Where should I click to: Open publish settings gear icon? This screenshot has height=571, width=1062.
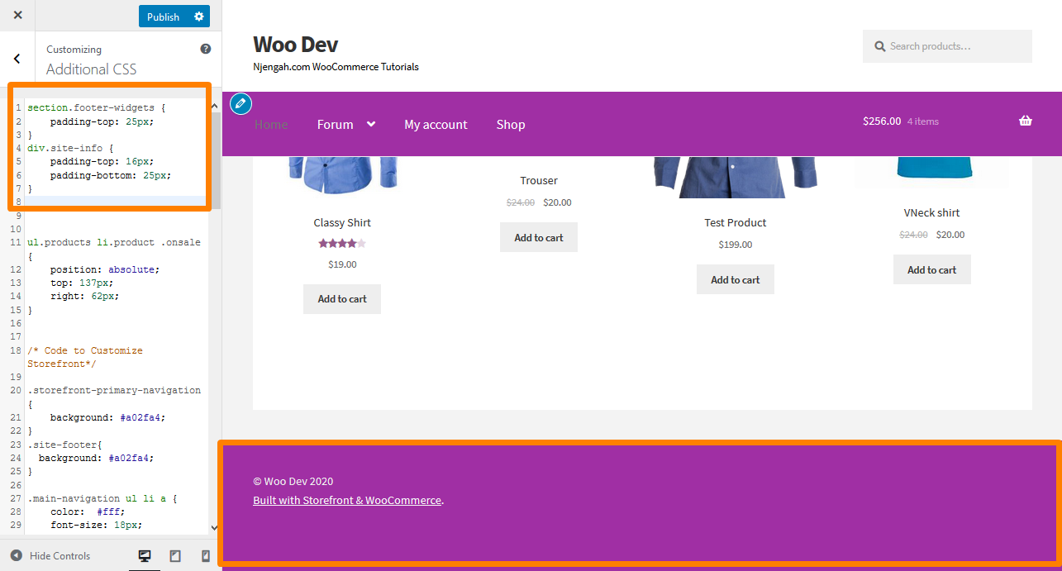(x=198, y=17)
